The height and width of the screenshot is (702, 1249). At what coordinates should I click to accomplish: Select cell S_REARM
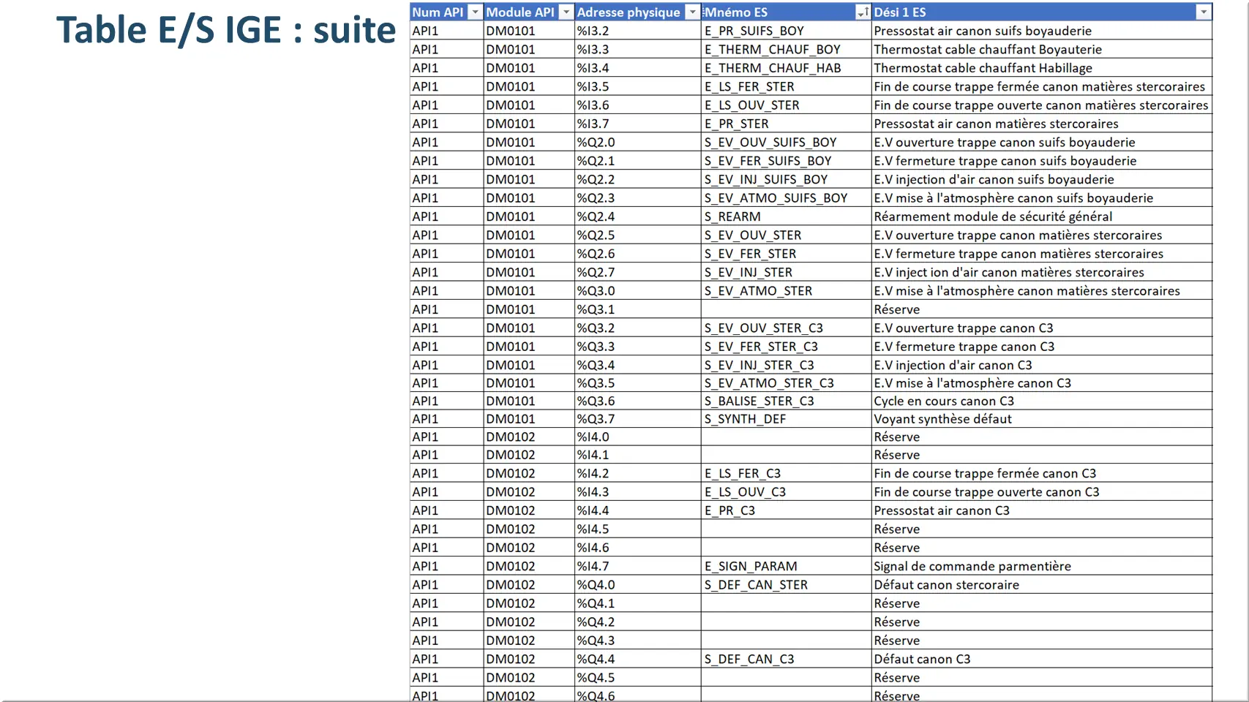786,216
